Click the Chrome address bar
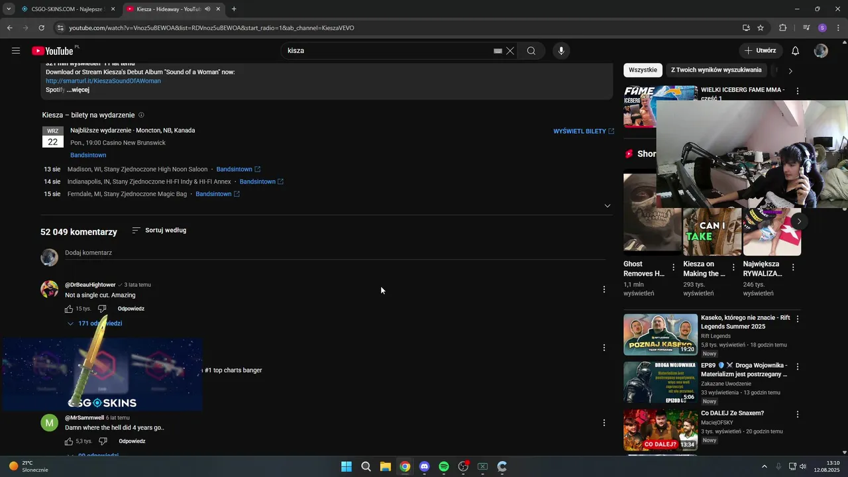Viewport: 848px width, 477px height. (397, 28)
